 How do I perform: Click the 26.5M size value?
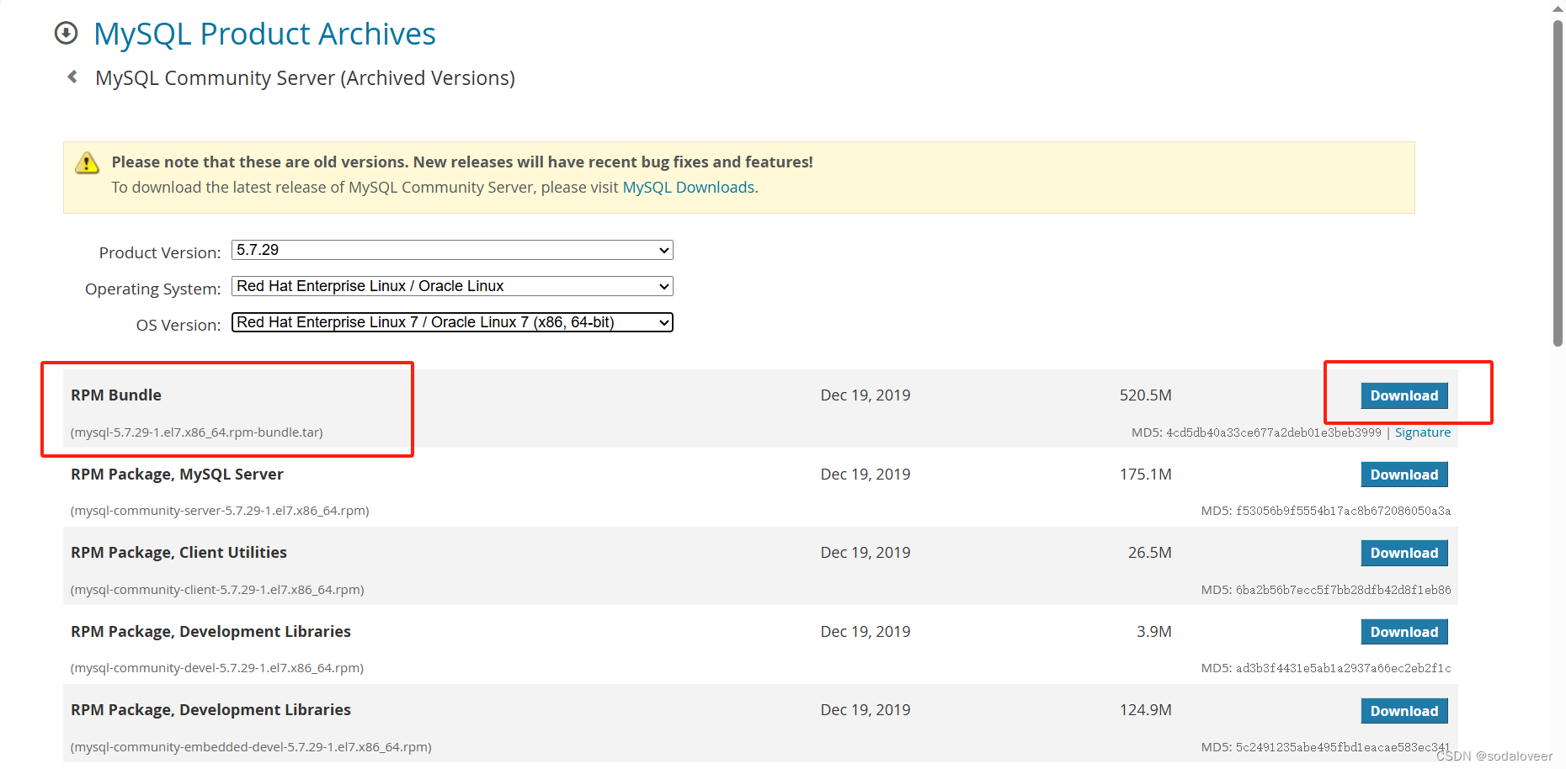pos(1149,553)
